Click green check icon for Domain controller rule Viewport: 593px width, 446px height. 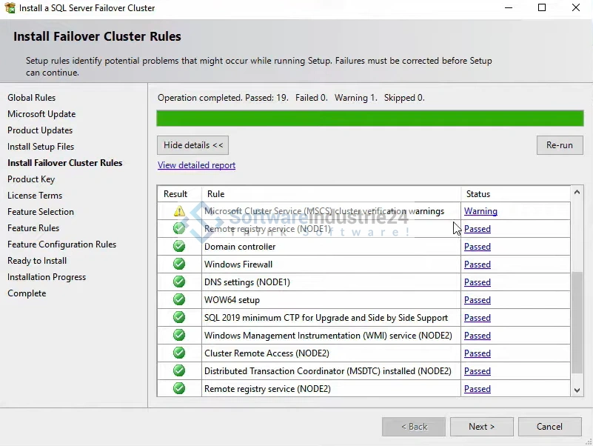pos(179,247)
